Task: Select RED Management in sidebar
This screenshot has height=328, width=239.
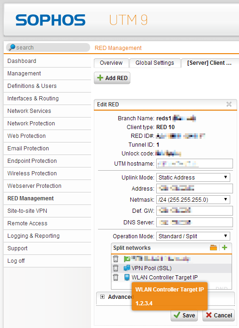Action: [48, 198]
